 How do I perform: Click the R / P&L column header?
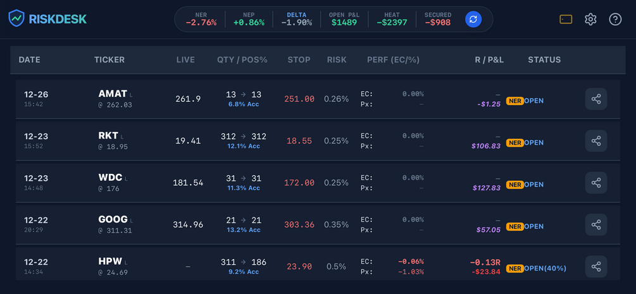pyautogui.click(x=489, y=60)
